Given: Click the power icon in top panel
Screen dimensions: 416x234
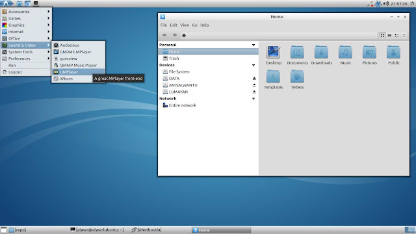Looking at the screenshot, I should (x=412, y=3).
